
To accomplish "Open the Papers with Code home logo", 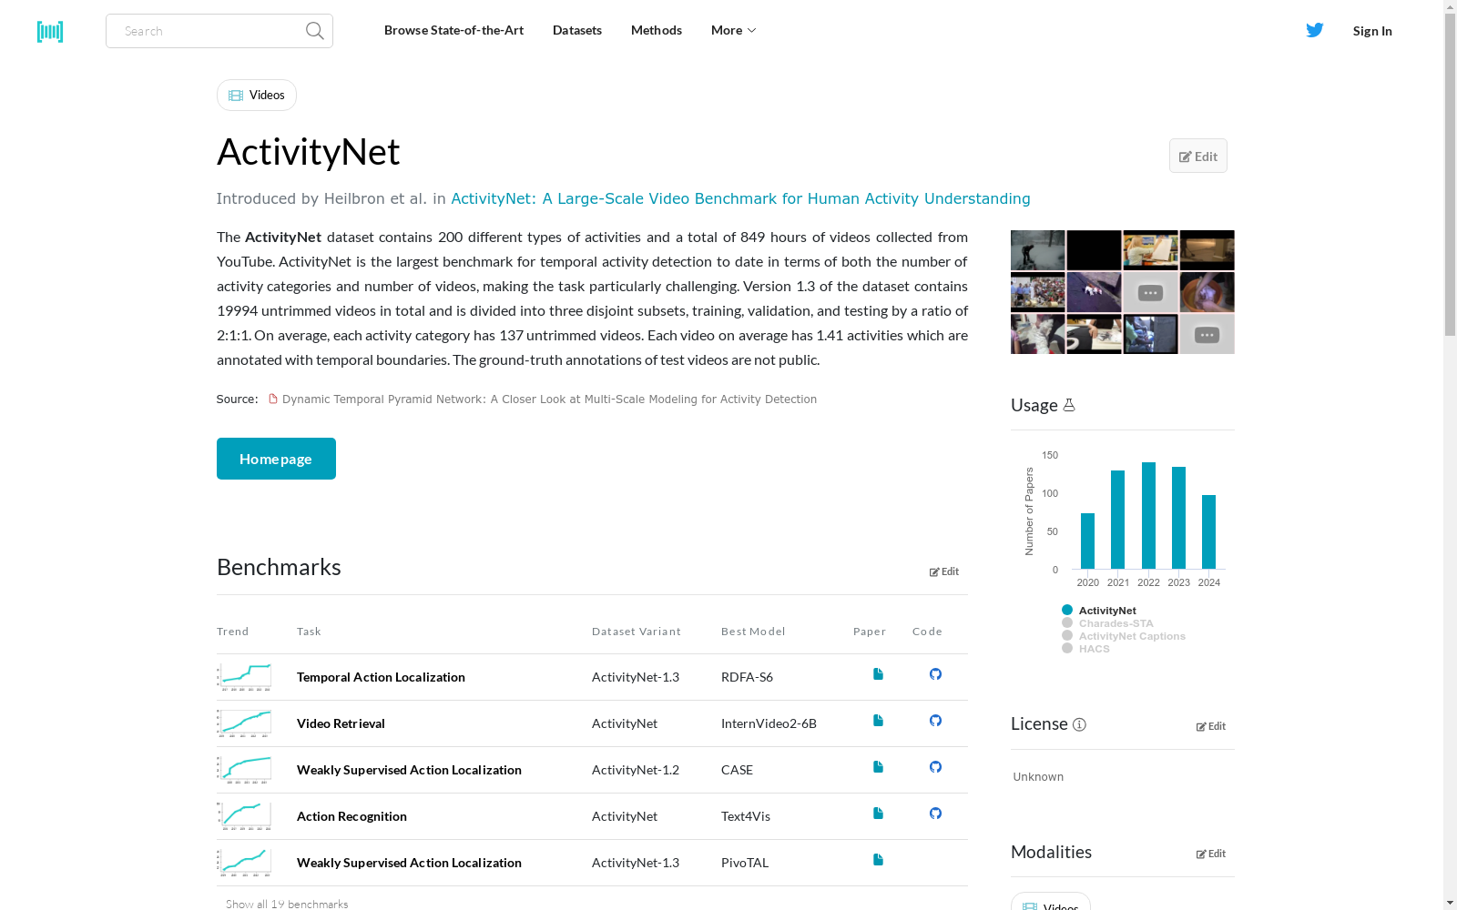I will tap(50, 32).
